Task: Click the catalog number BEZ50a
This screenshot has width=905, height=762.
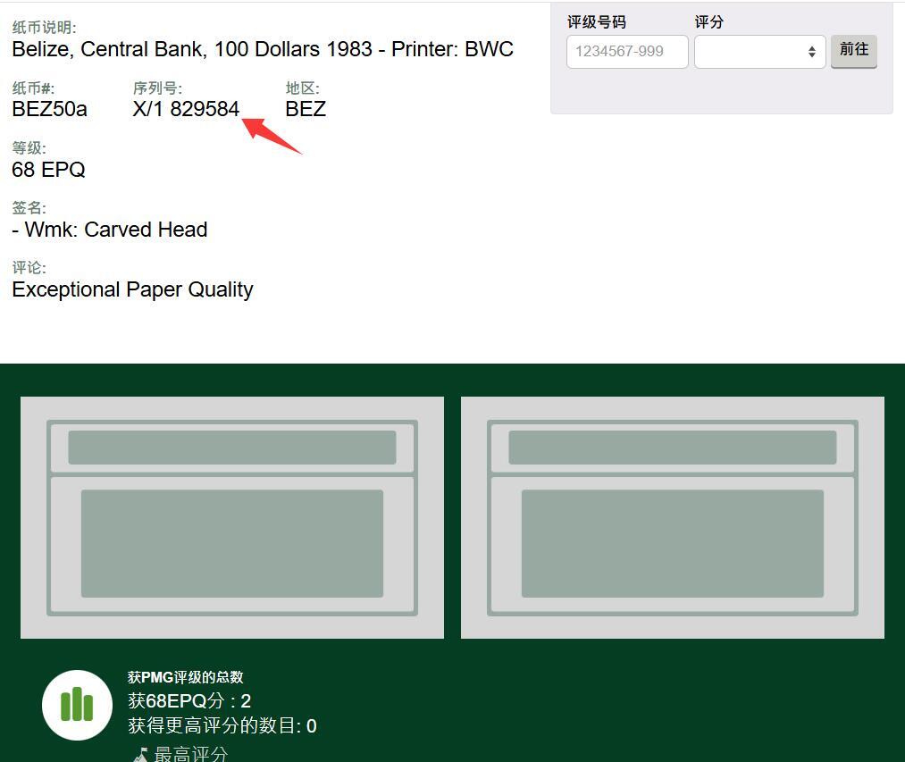Action: (x=50, y=109)
